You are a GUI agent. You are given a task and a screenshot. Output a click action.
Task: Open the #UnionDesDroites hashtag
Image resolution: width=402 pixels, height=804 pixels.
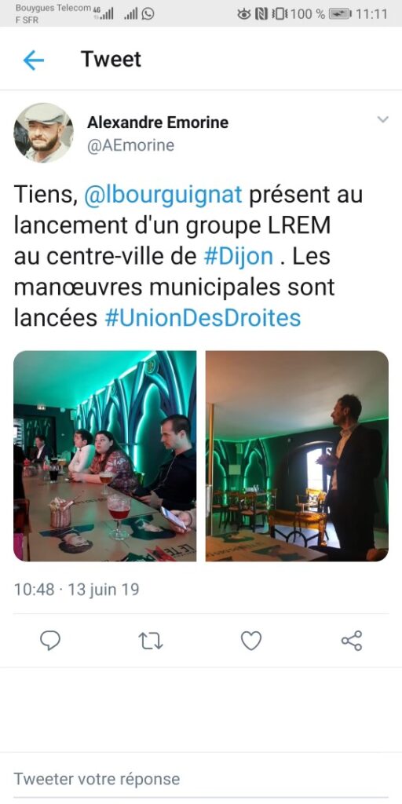coord(203,318)
